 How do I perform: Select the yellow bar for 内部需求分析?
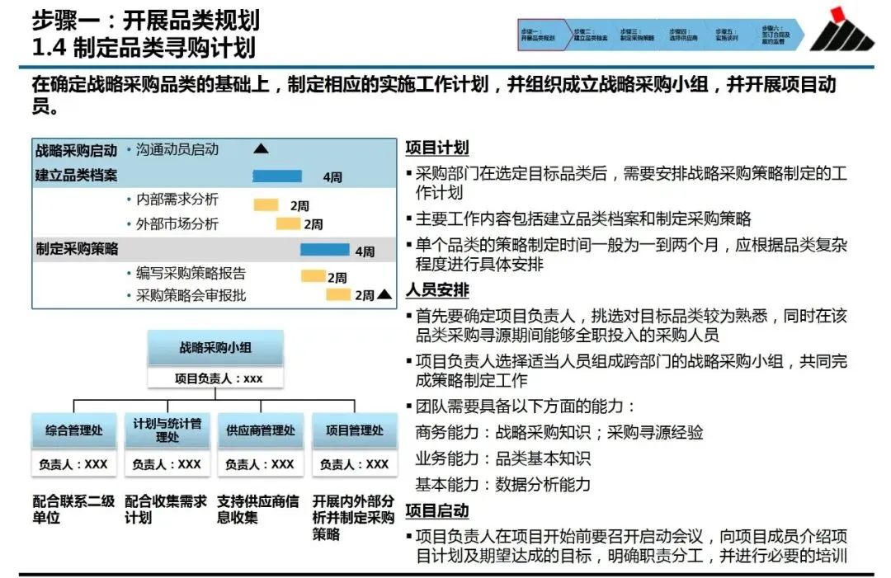[266, 204]
